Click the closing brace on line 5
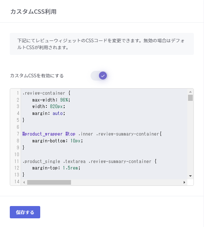Viewport: 204px width, 227px height. point(23,120)
